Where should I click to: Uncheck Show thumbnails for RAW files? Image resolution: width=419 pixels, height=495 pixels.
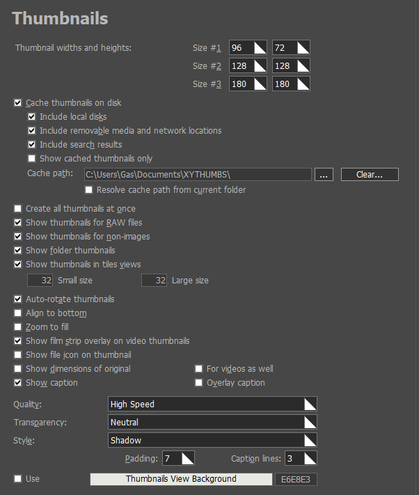[x=17, y=223]
